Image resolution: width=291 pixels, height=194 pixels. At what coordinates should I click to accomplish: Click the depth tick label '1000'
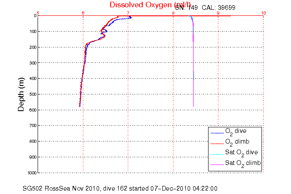click(x=32, y=173)
